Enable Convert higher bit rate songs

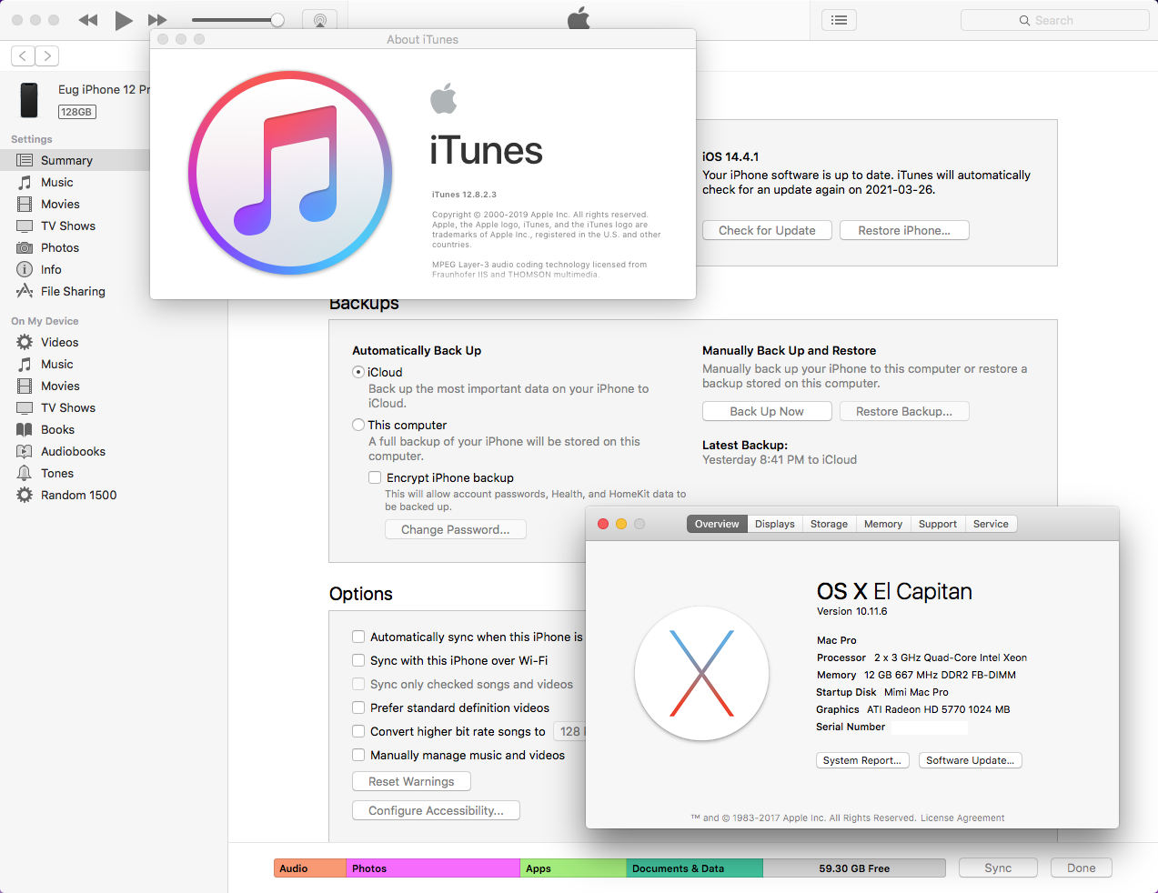pyautogui.click(x=358, y=731)
